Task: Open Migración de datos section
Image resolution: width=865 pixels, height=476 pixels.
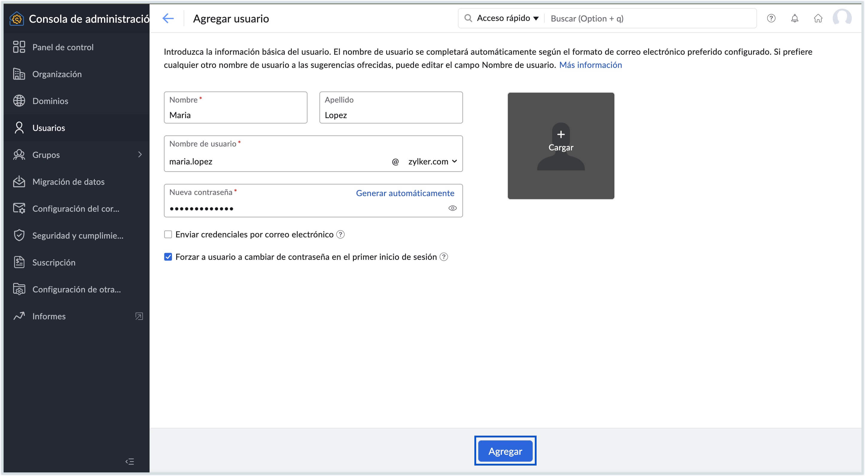Action: (68, 181)
